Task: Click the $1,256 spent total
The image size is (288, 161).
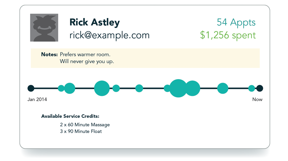Action: [x=227, y=35]
